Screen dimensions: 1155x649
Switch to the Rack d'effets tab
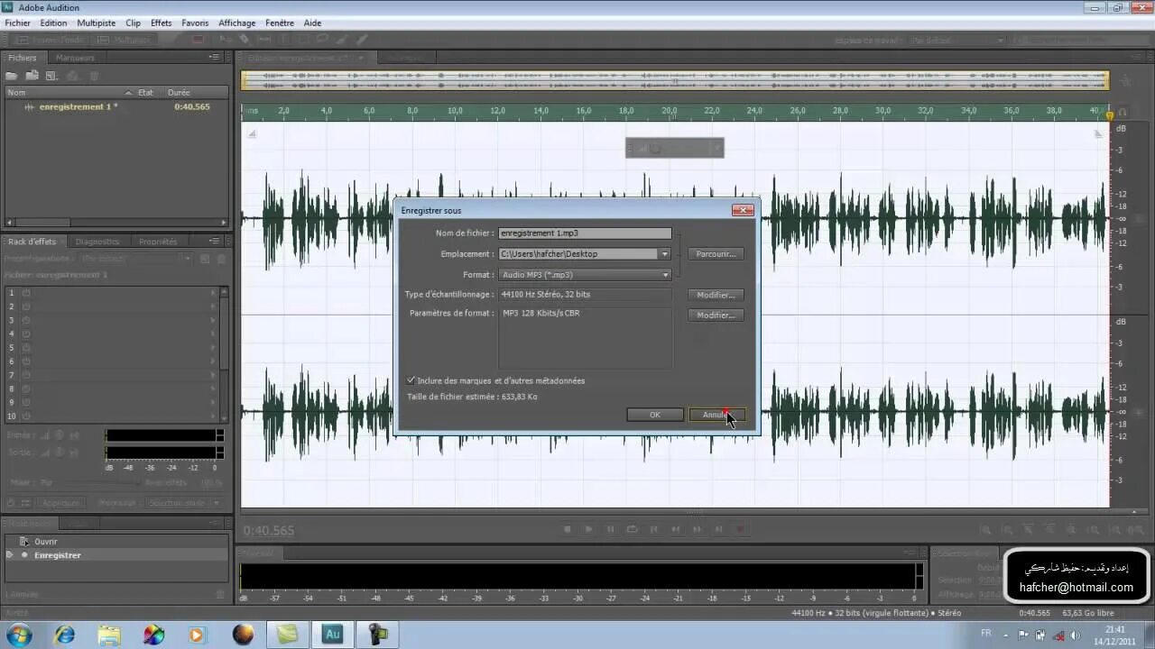click(32, 242)
